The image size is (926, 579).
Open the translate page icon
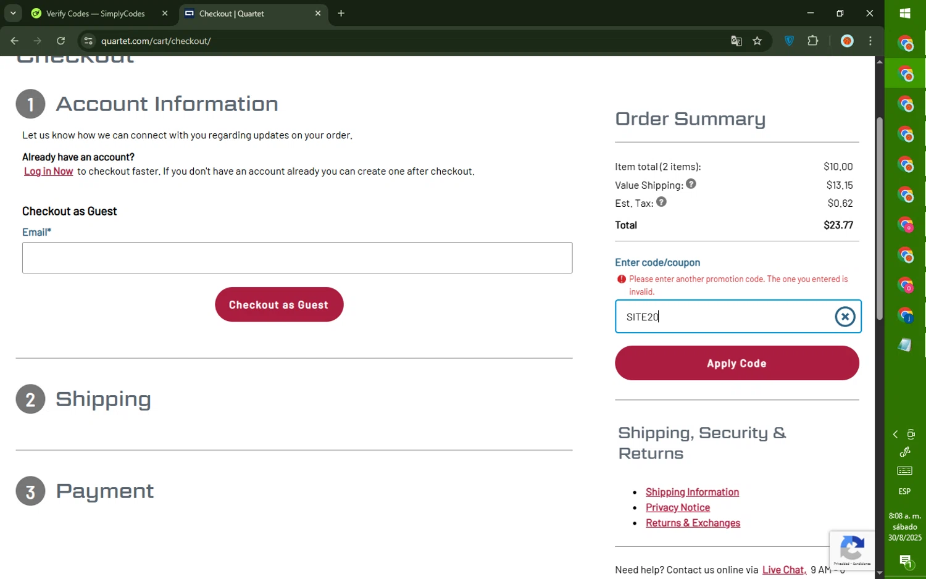pyautogui.click(x=736, y=41)
